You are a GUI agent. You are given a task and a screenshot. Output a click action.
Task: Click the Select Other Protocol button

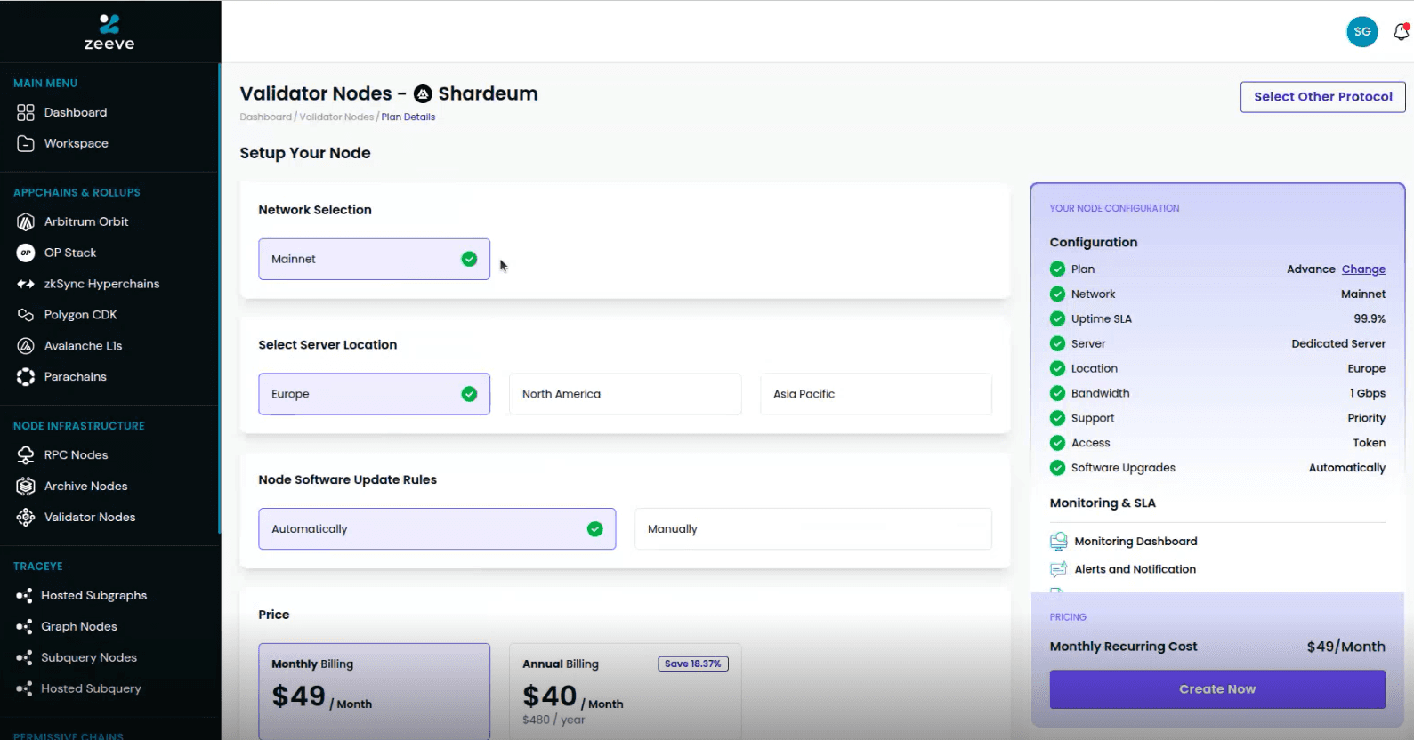point(1322,97)
